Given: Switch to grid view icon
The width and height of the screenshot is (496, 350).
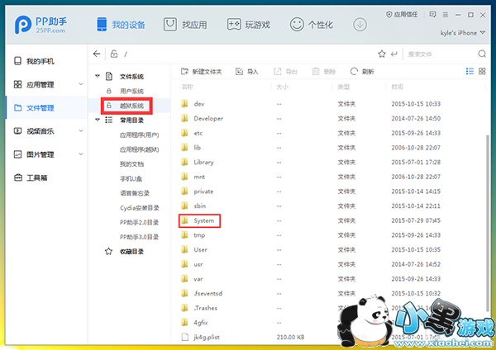Looking at the screenshot, I should pos(482,71).
